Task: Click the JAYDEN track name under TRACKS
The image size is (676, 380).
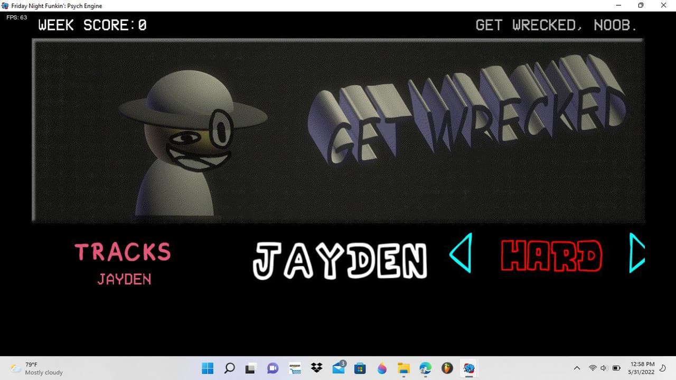Action: (124, 279)
